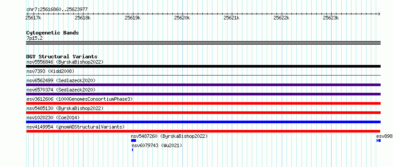Open variant nsv6570374 (Sedlazeck2020) label
The image size is (393, 167).
click(x=61, y=90)
